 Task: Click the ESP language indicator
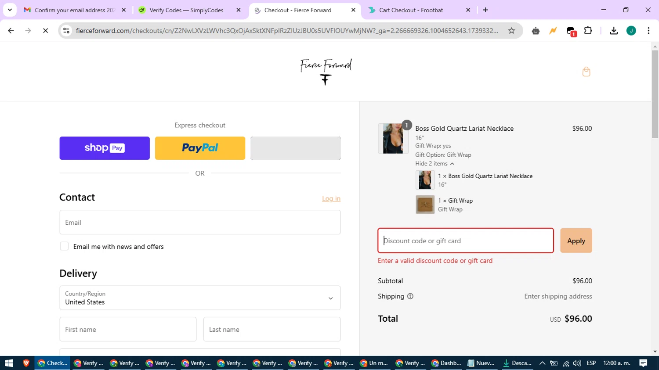[x=591, y=363]
